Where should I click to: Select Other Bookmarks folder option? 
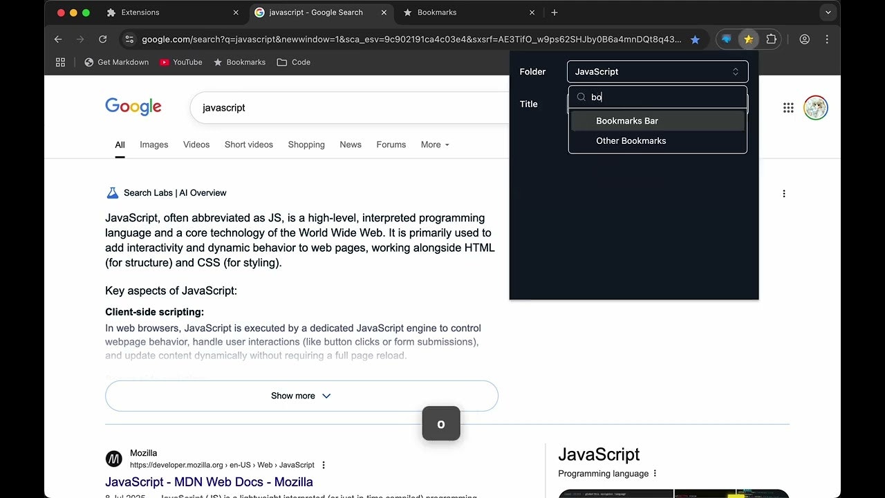658,141
